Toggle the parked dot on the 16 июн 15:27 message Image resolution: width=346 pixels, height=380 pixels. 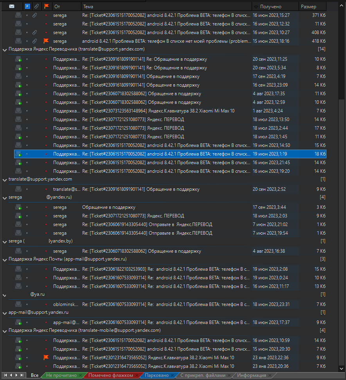point(27,15)
